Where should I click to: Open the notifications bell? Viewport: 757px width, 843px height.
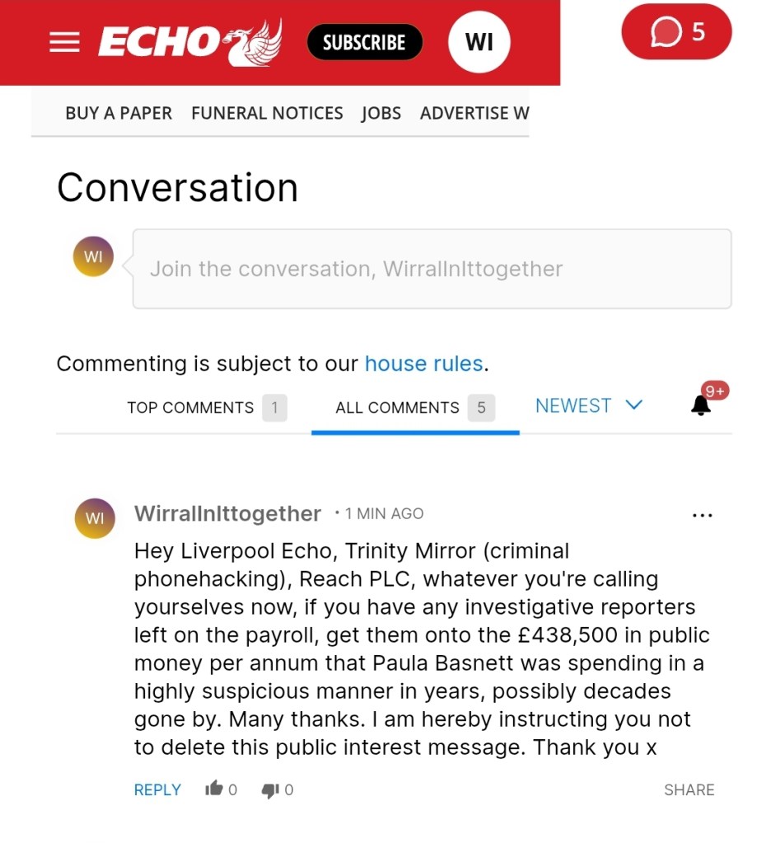[x=701, y=405]
